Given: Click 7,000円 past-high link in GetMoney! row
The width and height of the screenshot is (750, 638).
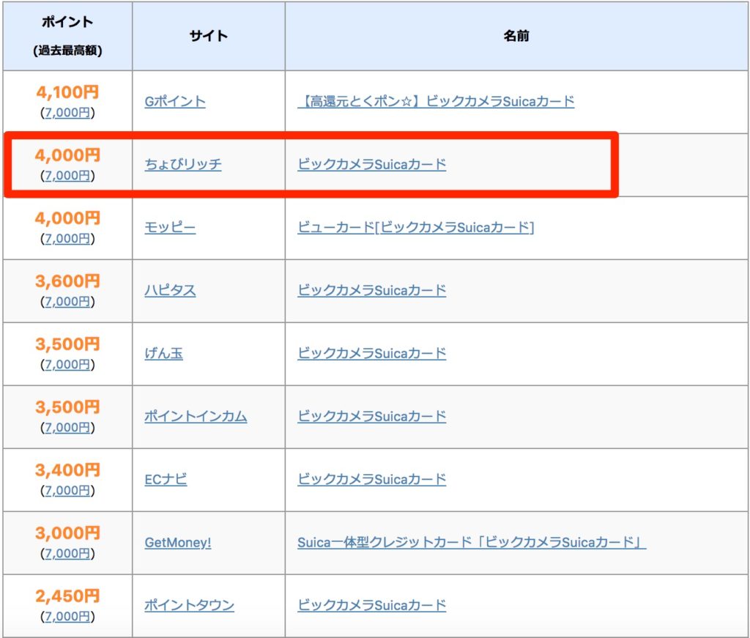Looking at the screenshot, I should [67, 554].
